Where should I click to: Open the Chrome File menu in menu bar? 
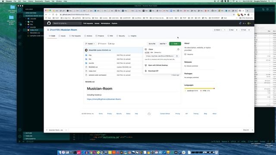coord(15,1)
